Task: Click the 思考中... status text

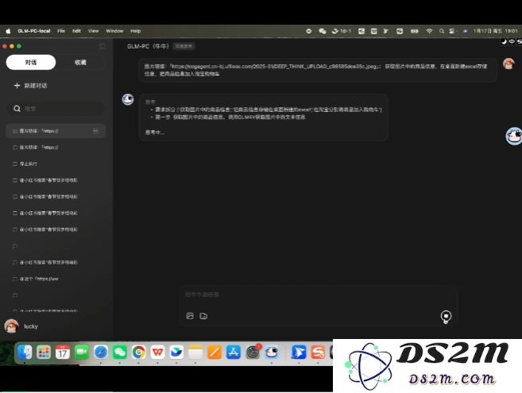Action: point(155,132)
